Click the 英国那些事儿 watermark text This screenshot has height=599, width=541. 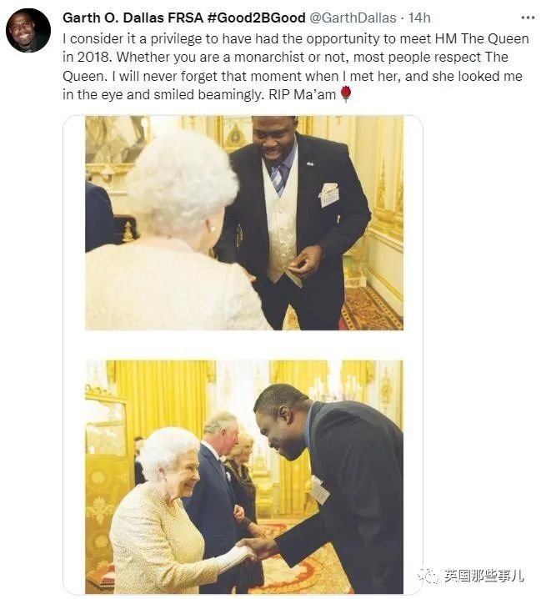pos(483,576)
